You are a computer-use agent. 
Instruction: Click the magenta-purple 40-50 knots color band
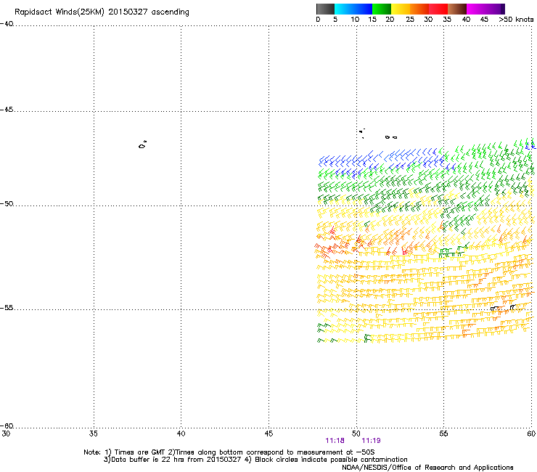pos(485,9)
